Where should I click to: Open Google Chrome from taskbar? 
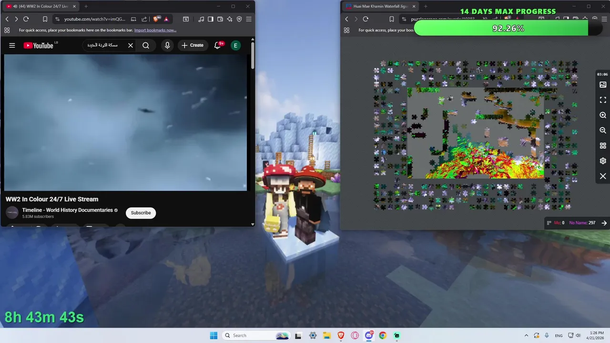tap(383, 335)
